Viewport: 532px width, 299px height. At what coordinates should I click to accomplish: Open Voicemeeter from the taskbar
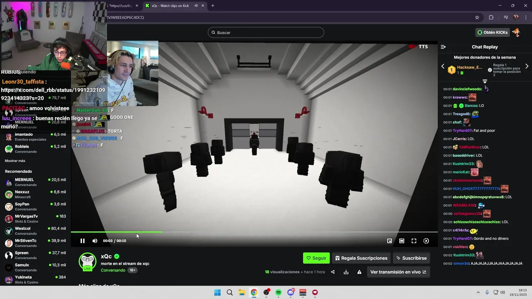(x=303, y=292)
